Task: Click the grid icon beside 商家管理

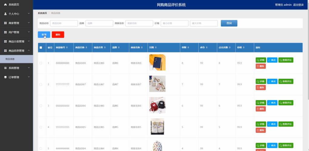Action: pos(5,23)
